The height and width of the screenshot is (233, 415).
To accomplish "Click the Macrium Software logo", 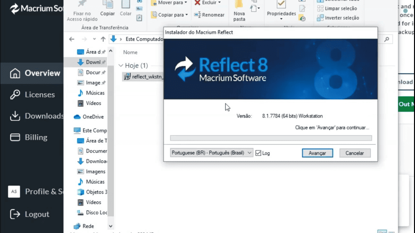I will [x=36, y=8].
